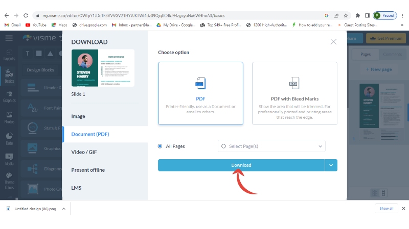Open the LMS export tab
Image resolution: width=409 pixels, height=229 pixels.
tap(76, 188)
